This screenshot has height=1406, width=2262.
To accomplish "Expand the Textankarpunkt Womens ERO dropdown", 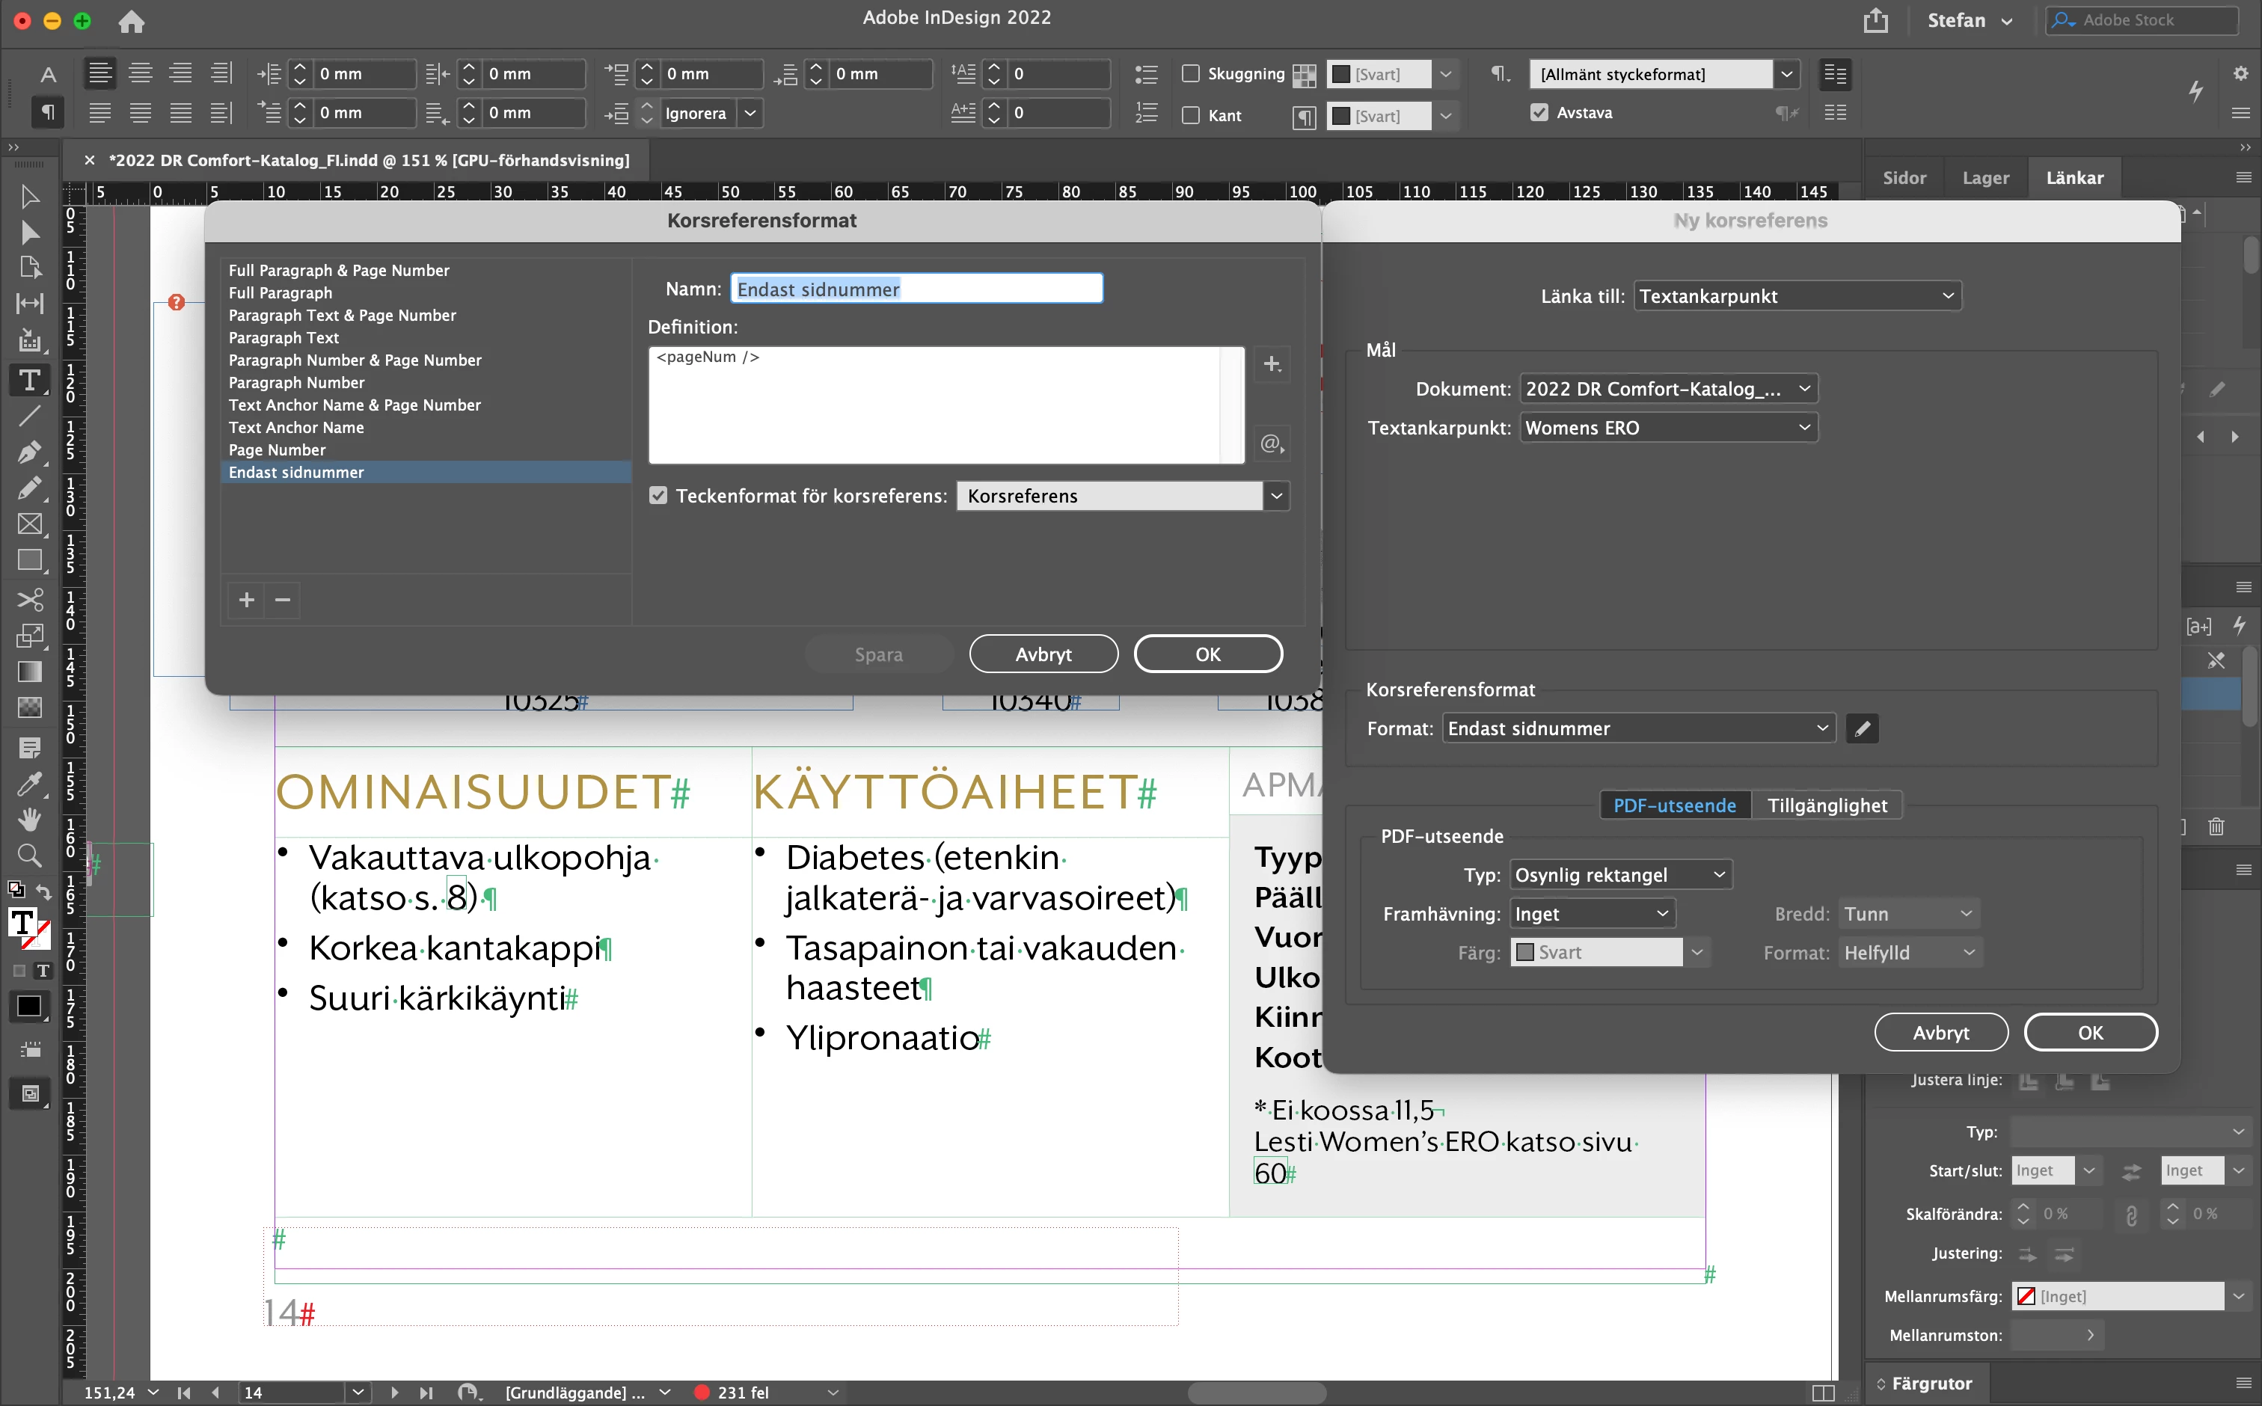I will pyautogui.click(x=1667, y=428).
